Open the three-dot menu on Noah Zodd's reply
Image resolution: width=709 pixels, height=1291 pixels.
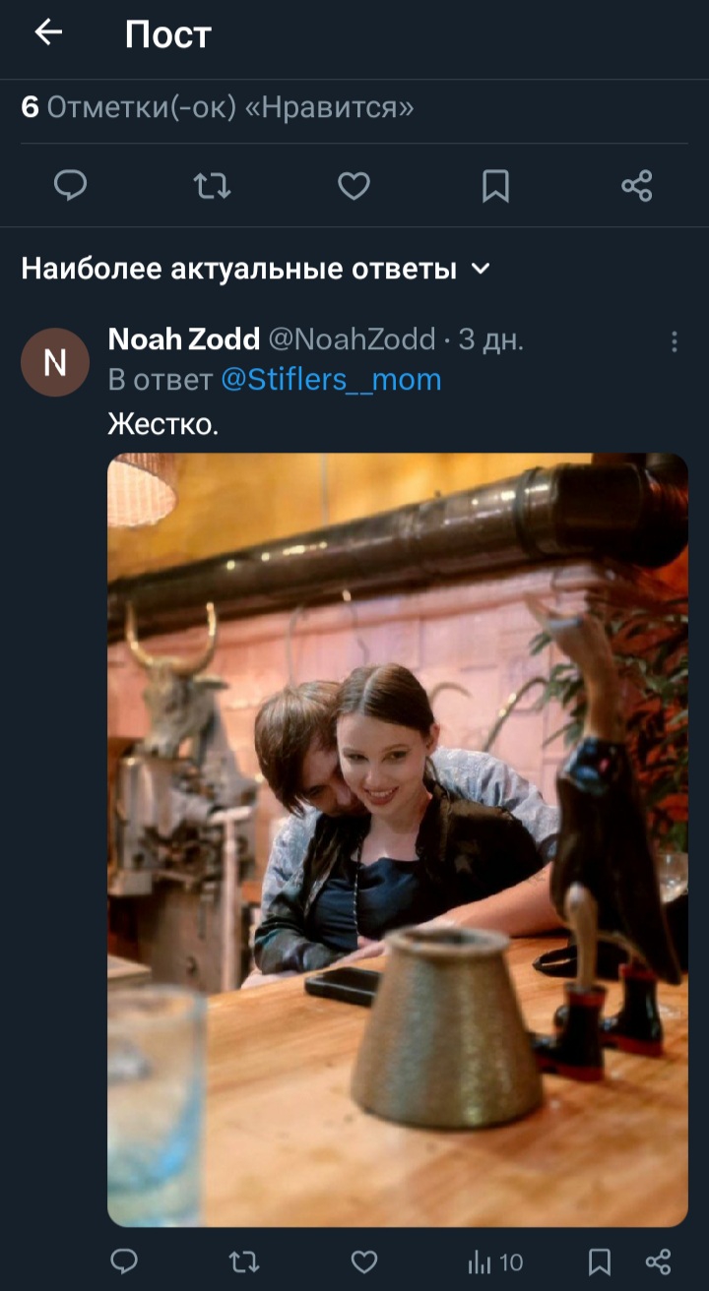(675, 341)
